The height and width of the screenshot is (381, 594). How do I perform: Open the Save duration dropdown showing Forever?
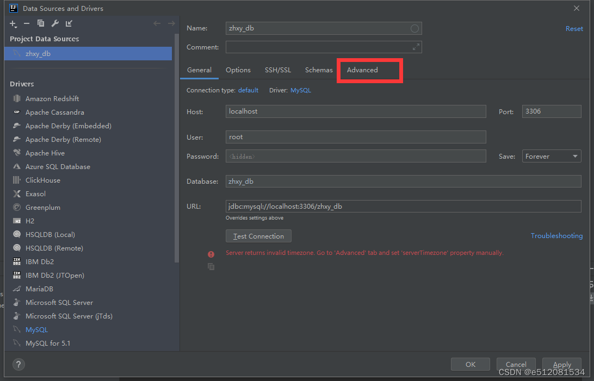coord(551,156)
